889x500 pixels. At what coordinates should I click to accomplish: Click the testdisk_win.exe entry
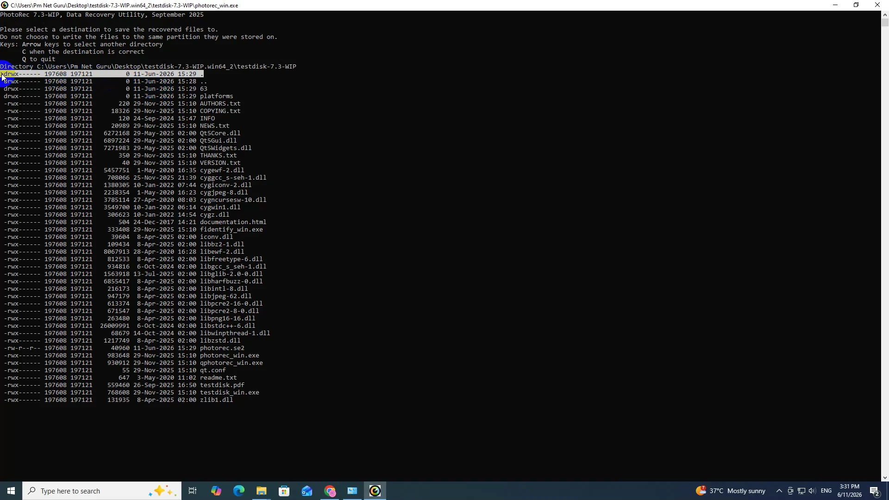coord(131,393)
